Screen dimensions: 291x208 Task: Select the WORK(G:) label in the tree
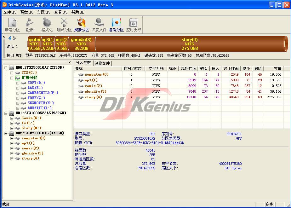pyautogui.click(x=36, y=98)
